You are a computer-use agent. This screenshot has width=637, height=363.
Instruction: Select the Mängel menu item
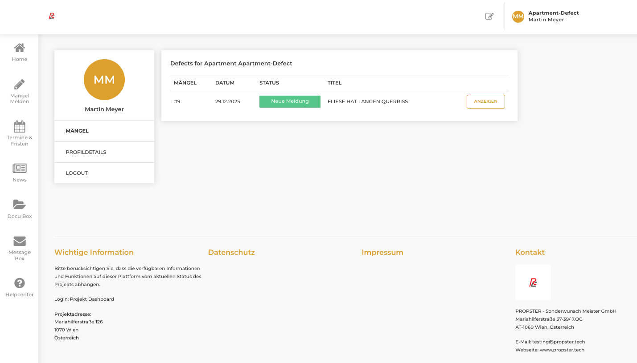tap(77, 131)
